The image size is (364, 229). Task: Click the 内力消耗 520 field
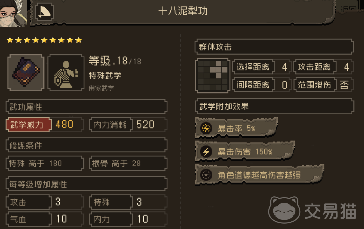click(x=128, y=125)
